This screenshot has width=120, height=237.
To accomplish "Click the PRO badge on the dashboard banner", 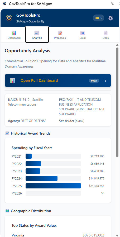I will point(94,80).
